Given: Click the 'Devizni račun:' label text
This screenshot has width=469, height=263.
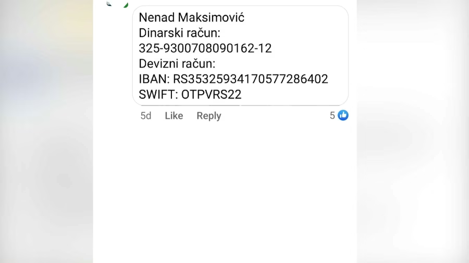Looking at the screenshot, I should [177, 64].
